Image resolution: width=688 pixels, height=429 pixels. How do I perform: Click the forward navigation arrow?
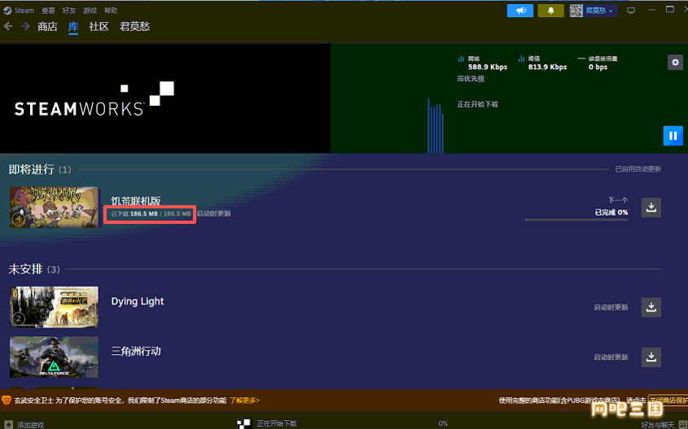pyautogui.click(x=25, y=26)
